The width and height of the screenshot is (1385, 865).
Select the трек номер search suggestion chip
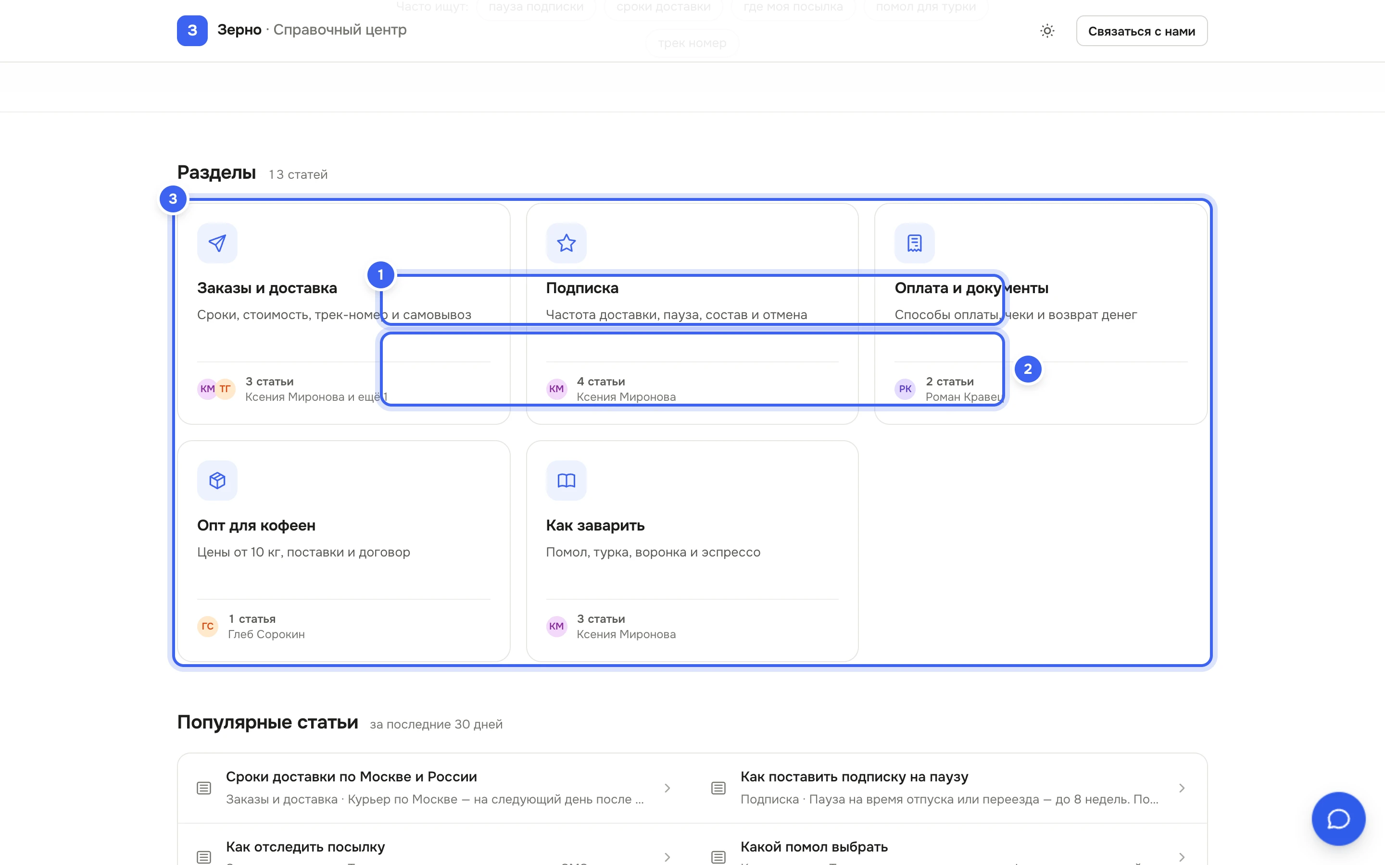692,43
